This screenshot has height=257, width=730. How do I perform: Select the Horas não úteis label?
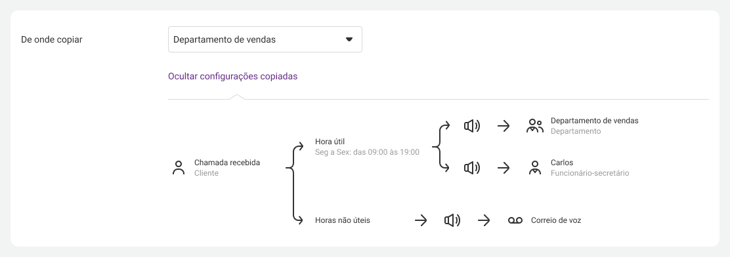click(x=343, y=220)
